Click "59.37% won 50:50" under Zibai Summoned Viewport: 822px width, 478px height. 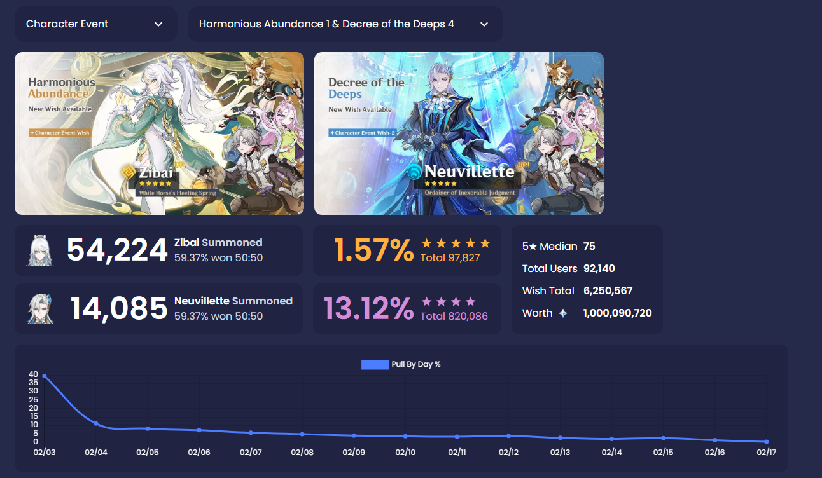[x=218, y=257]
